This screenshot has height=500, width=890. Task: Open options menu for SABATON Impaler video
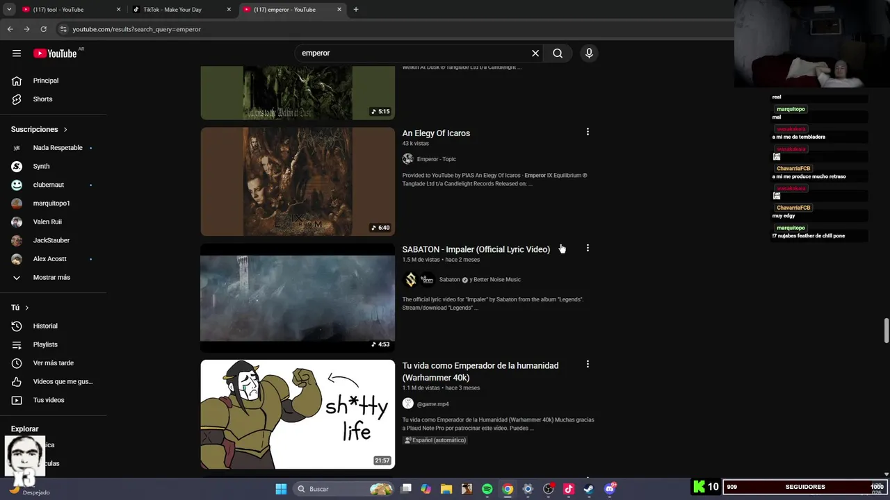coord(588,248)
